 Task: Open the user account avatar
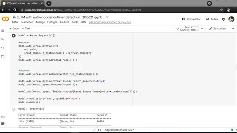pos(231,19)
